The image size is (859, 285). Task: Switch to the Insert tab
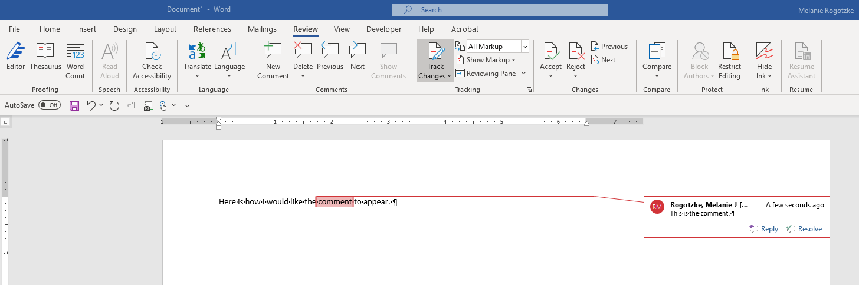[x=87, y=29]
